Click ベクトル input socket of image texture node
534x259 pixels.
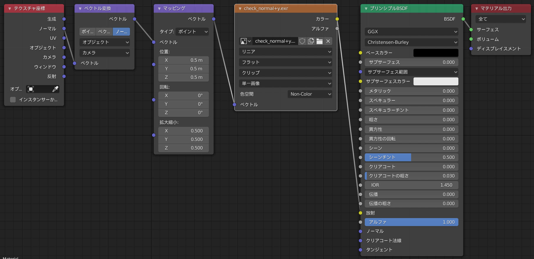coord(235,104)
